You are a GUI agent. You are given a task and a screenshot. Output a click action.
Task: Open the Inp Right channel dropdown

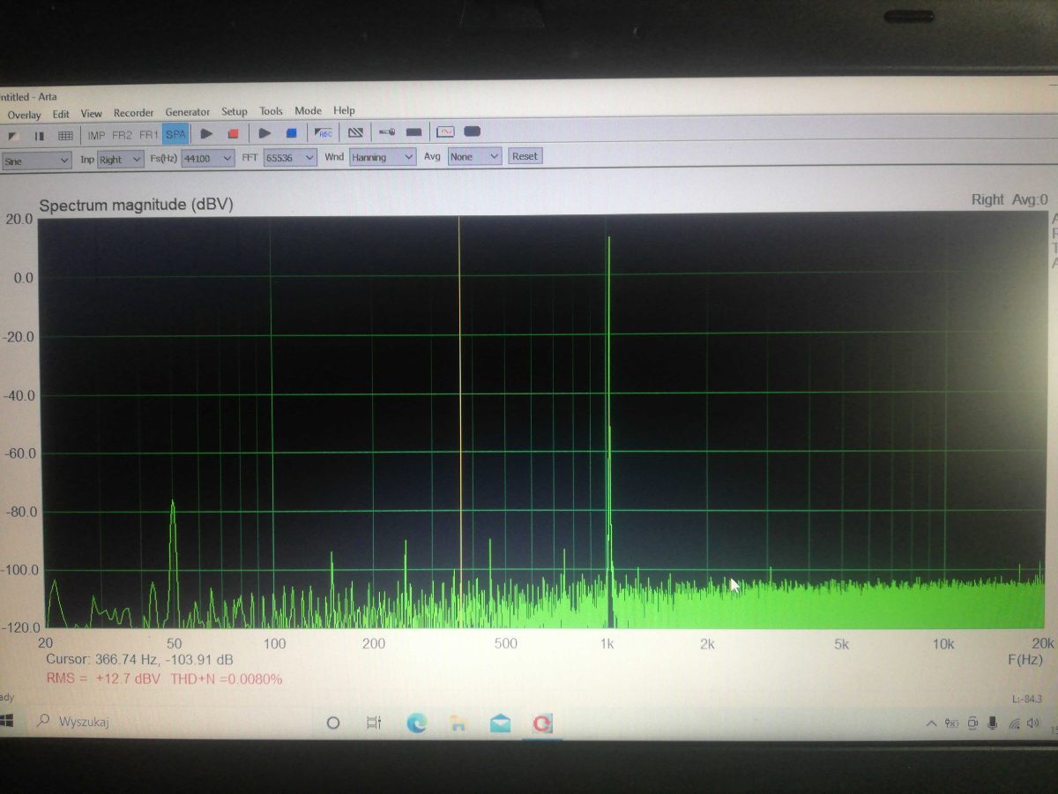coord(121,160)
